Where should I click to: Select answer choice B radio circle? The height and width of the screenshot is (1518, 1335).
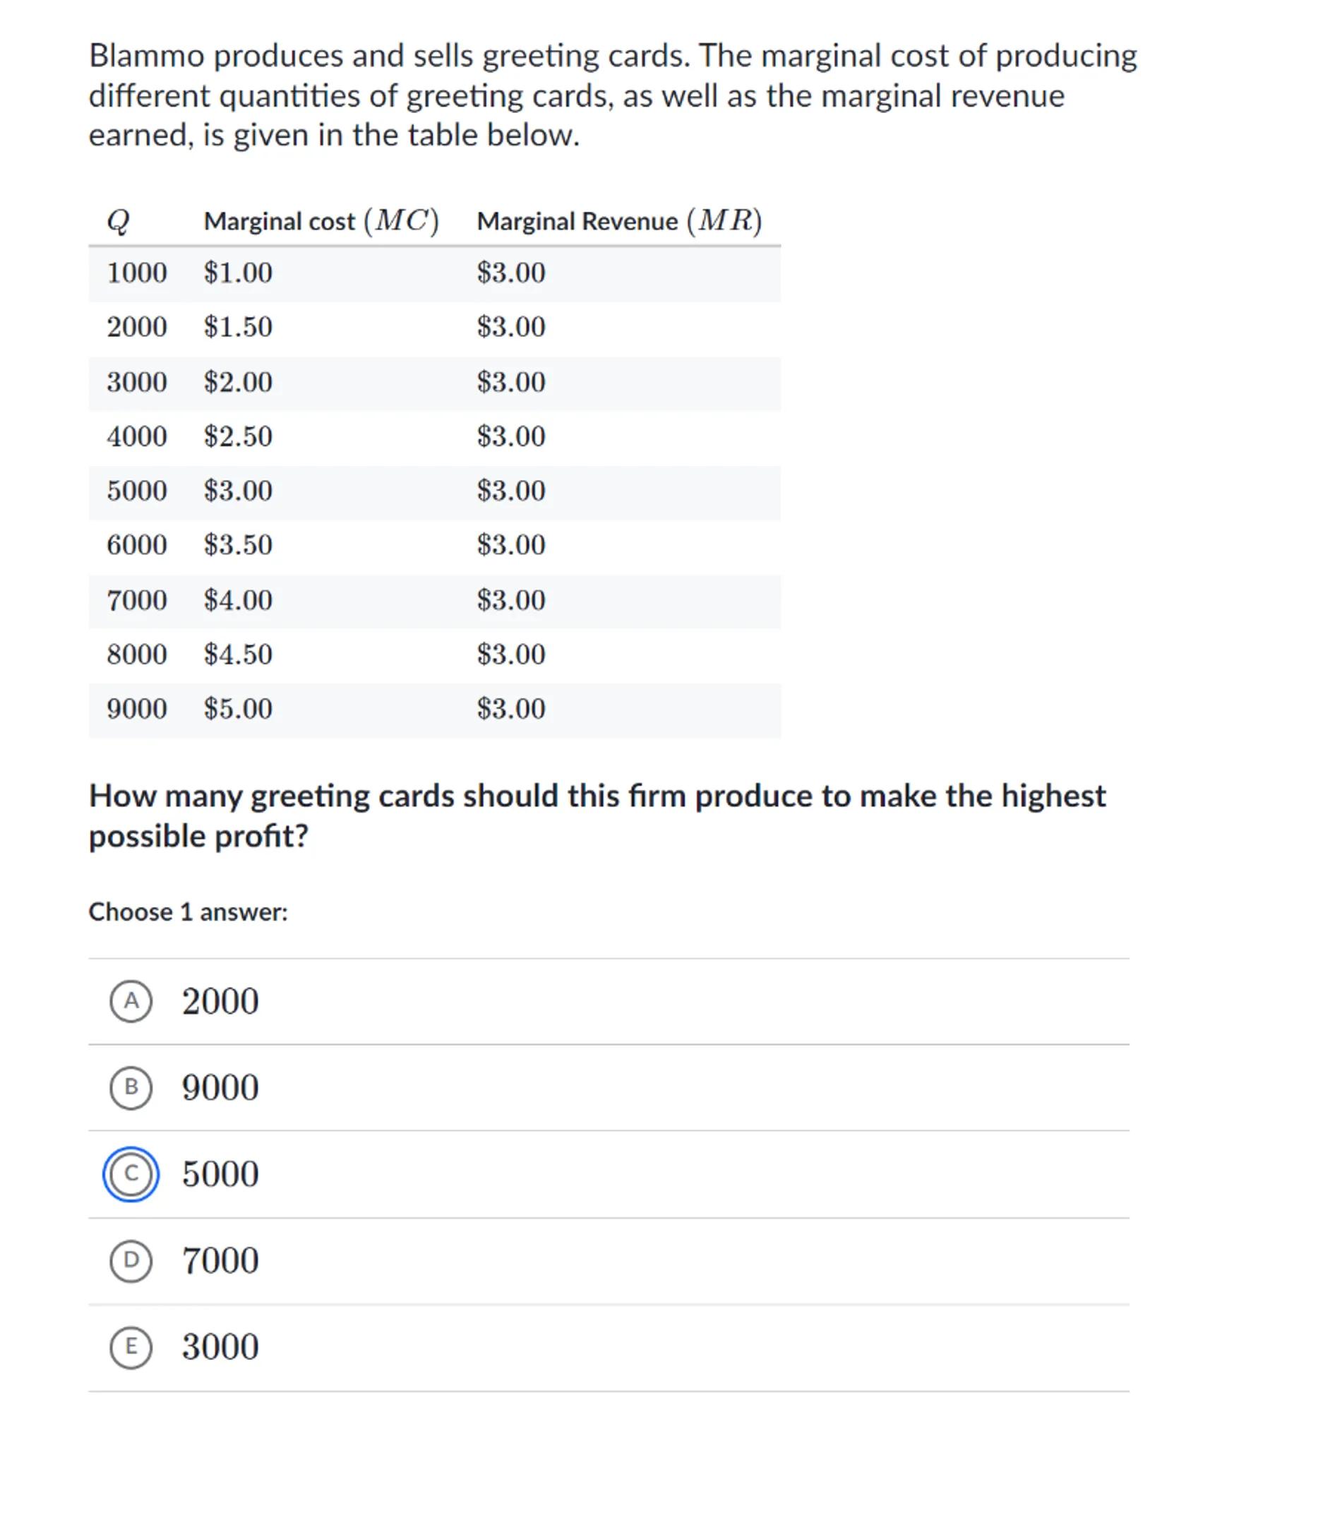point(131,1087)
